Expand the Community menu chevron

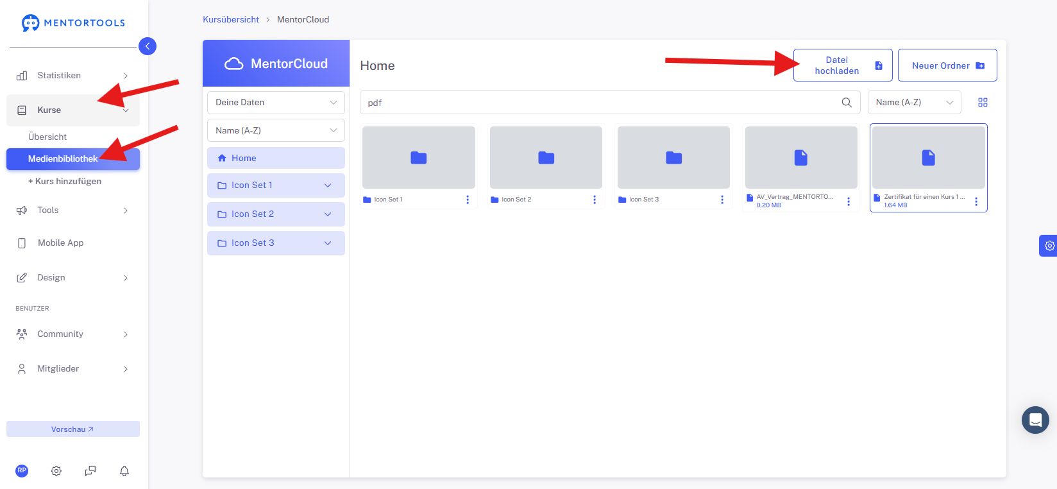126,334
